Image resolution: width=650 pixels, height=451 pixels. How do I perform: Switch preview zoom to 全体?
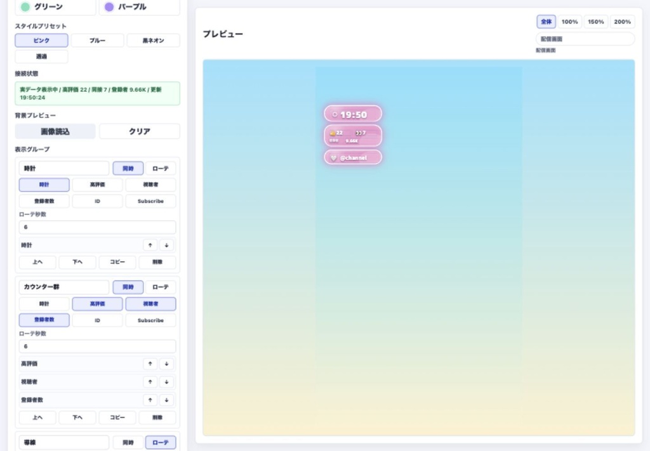click(x=546, y=22)
